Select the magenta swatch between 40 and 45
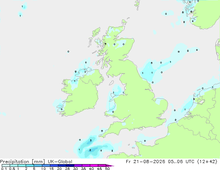 (94, 165)
